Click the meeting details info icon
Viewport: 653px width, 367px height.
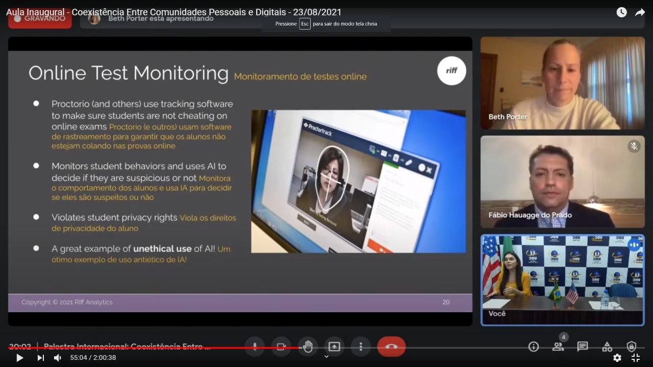(534, 347)
